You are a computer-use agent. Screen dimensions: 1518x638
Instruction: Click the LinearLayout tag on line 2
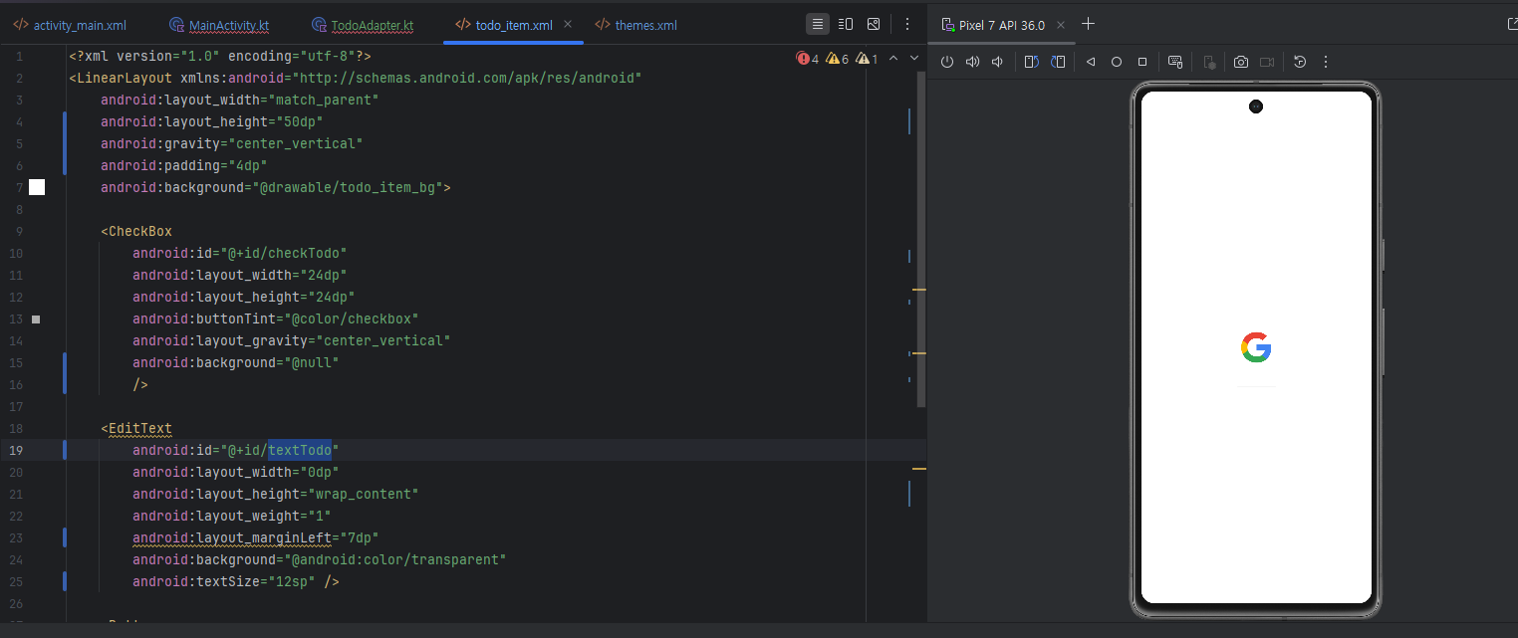click(x=125, y=78)
